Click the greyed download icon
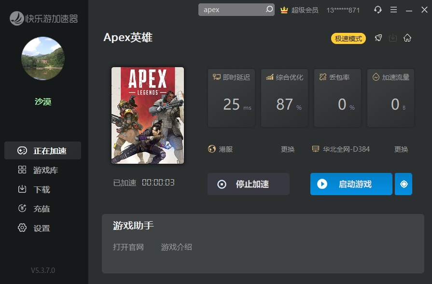The image size is (432, 284). [x=393, y=38]
